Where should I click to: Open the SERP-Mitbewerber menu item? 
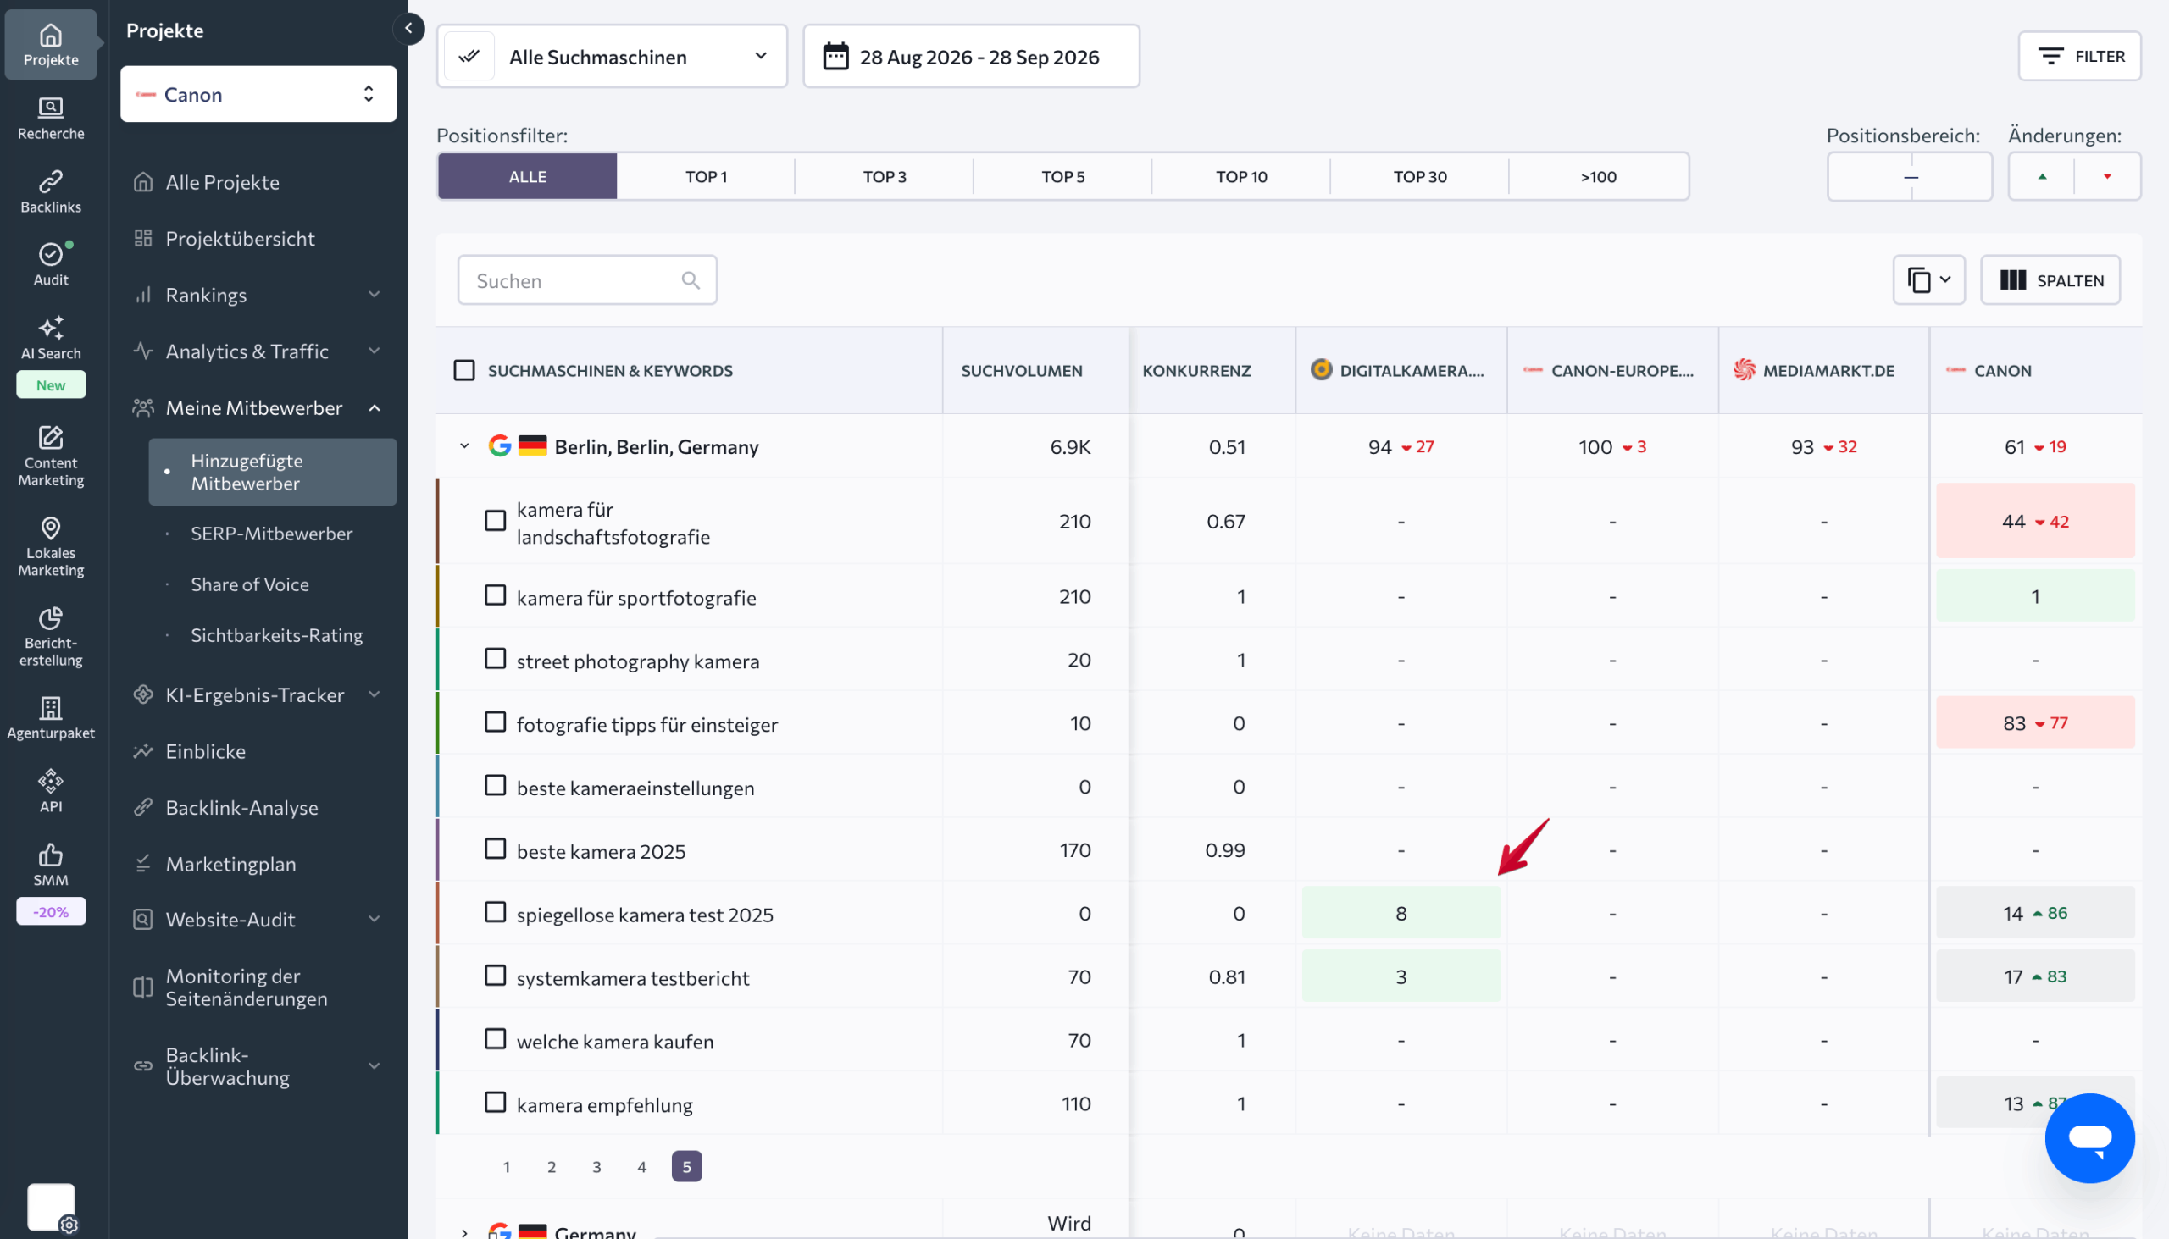tap(272, 534)
